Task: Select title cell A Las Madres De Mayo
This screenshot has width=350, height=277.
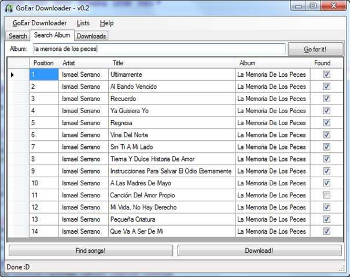Action: click(x=172, y=183)
